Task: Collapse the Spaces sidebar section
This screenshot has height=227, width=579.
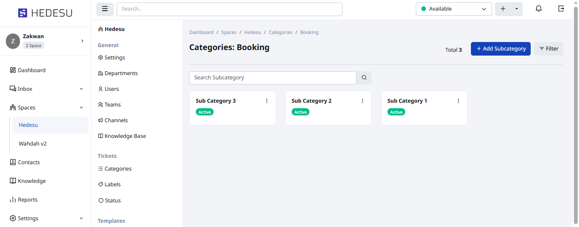Action: point(81,108)
